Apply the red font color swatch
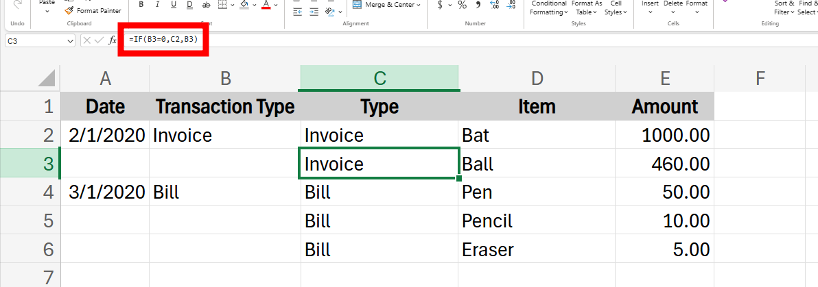The width and height of the screenshot is (818, 287). click(x=265, y=5)
